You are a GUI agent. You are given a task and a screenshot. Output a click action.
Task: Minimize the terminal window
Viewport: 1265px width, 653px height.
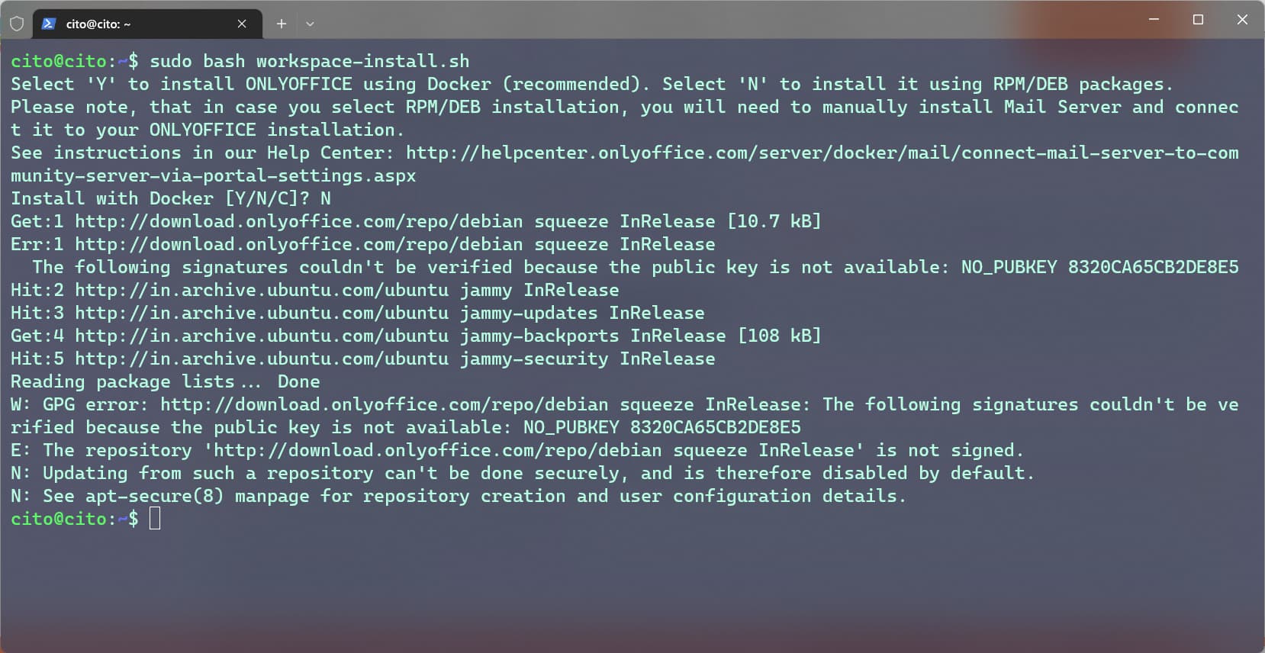click(x=1154, y=19)
